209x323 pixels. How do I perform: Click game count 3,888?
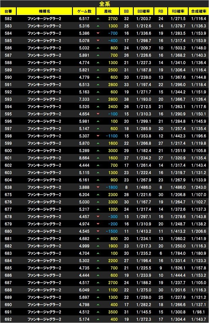(x=84, y=187)
